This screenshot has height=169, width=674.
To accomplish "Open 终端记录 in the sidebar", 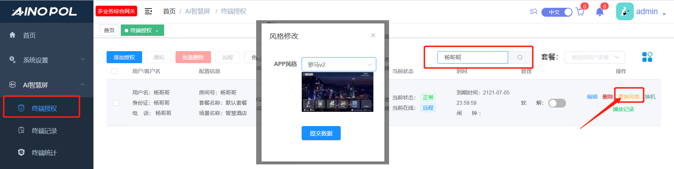I will click(44, 131).
